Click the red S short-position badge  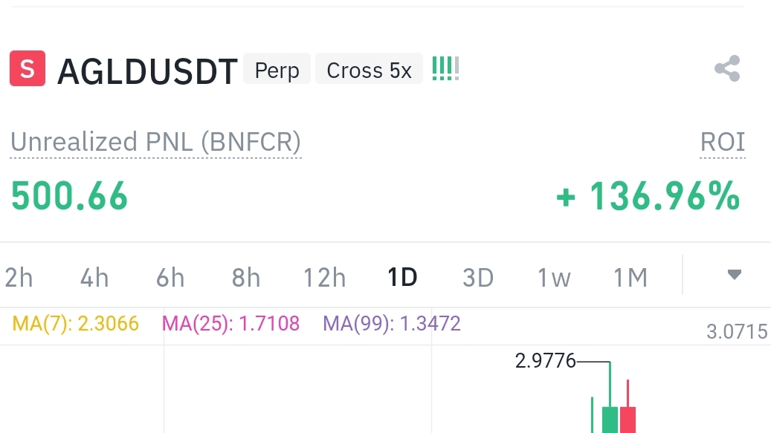point(26,69)
